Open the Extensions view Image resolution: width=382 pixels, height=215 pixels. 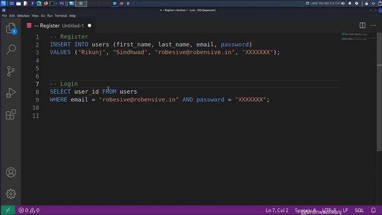coord(11,114)
